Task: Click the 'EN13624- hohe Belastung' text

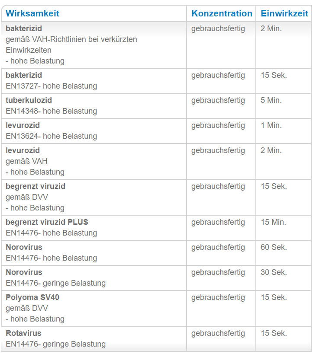Action: [x=51, y=136]
